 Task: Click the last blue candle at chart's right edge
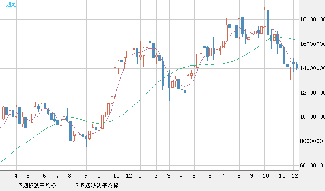click(297, 66)
